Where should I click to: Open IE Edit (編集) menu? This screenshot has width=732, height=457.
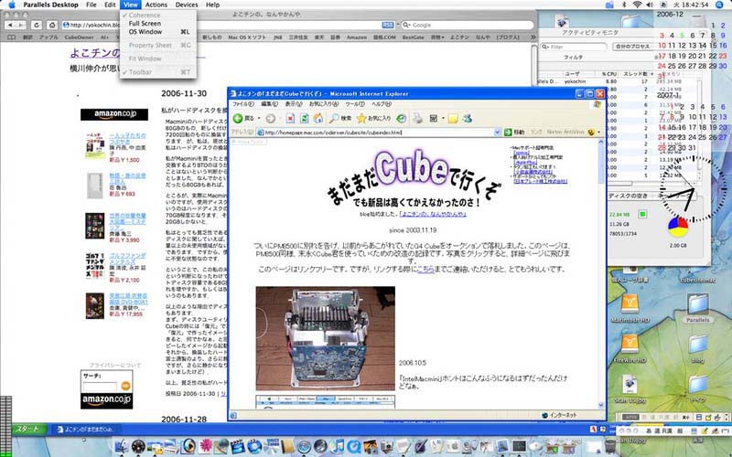pyautogui.click(x=270, y=104)
